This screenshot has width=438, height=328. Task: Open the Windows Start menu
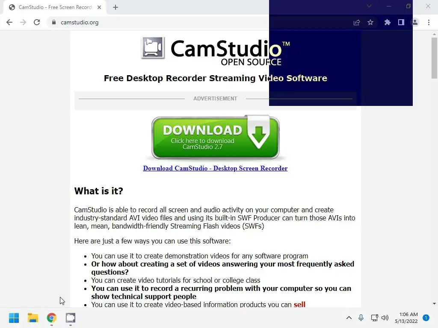[14, 318]
